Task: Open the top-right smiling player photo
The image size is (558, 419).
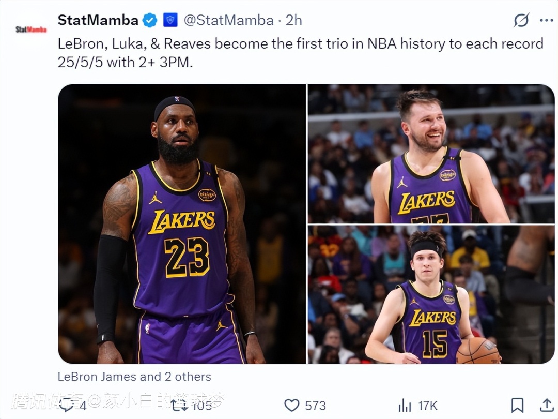Action: point(431,154)
